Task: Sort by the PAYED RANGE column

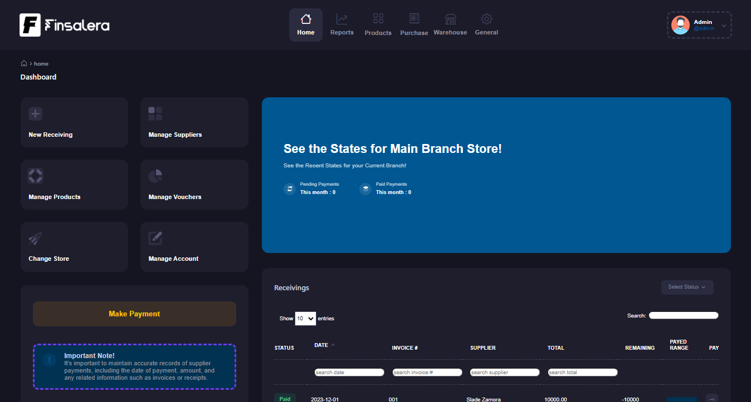Action: pos(679,345)
